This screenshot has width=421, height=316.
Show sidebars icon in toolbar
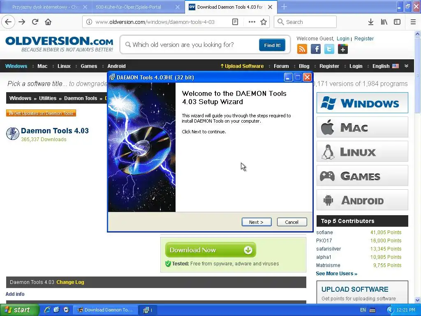coord(397,22)
